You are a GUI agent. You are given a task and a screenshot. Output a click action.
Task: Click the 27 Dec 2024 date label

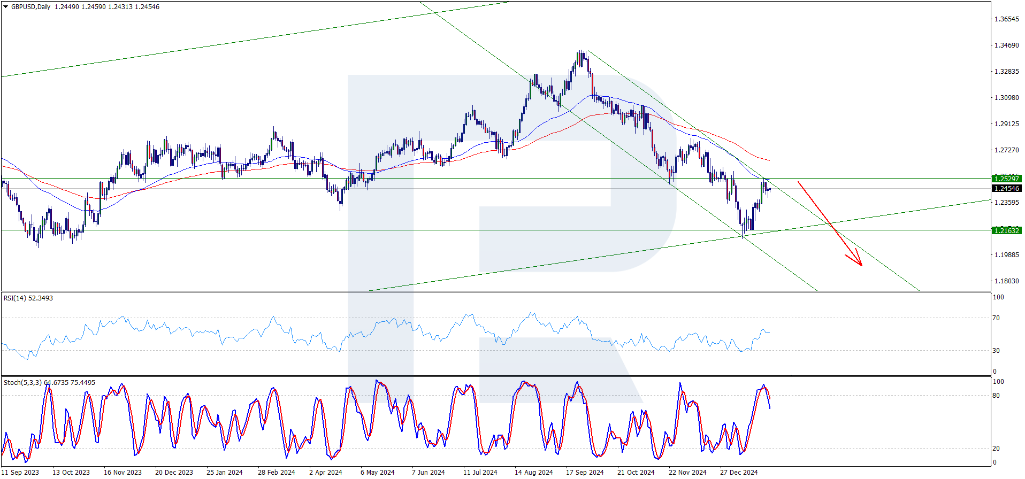739,473
